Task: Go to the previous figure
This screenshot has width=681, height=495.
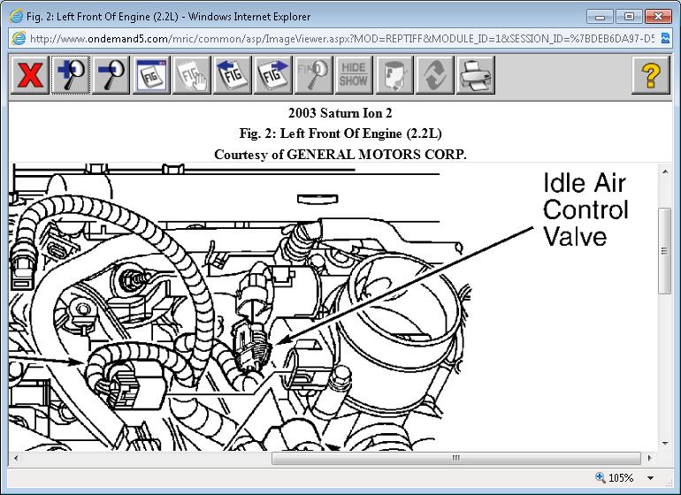Action: coord(233,76)
